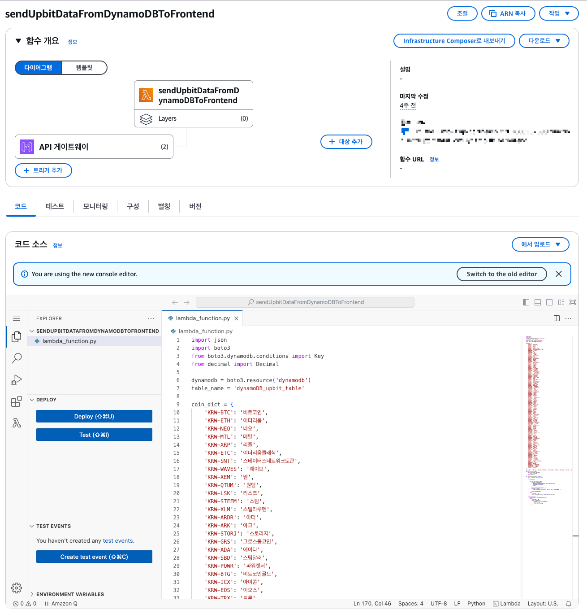Click the notifications bell in status bar
Viewport: 587px width, 614px height.
coord(569,604)
